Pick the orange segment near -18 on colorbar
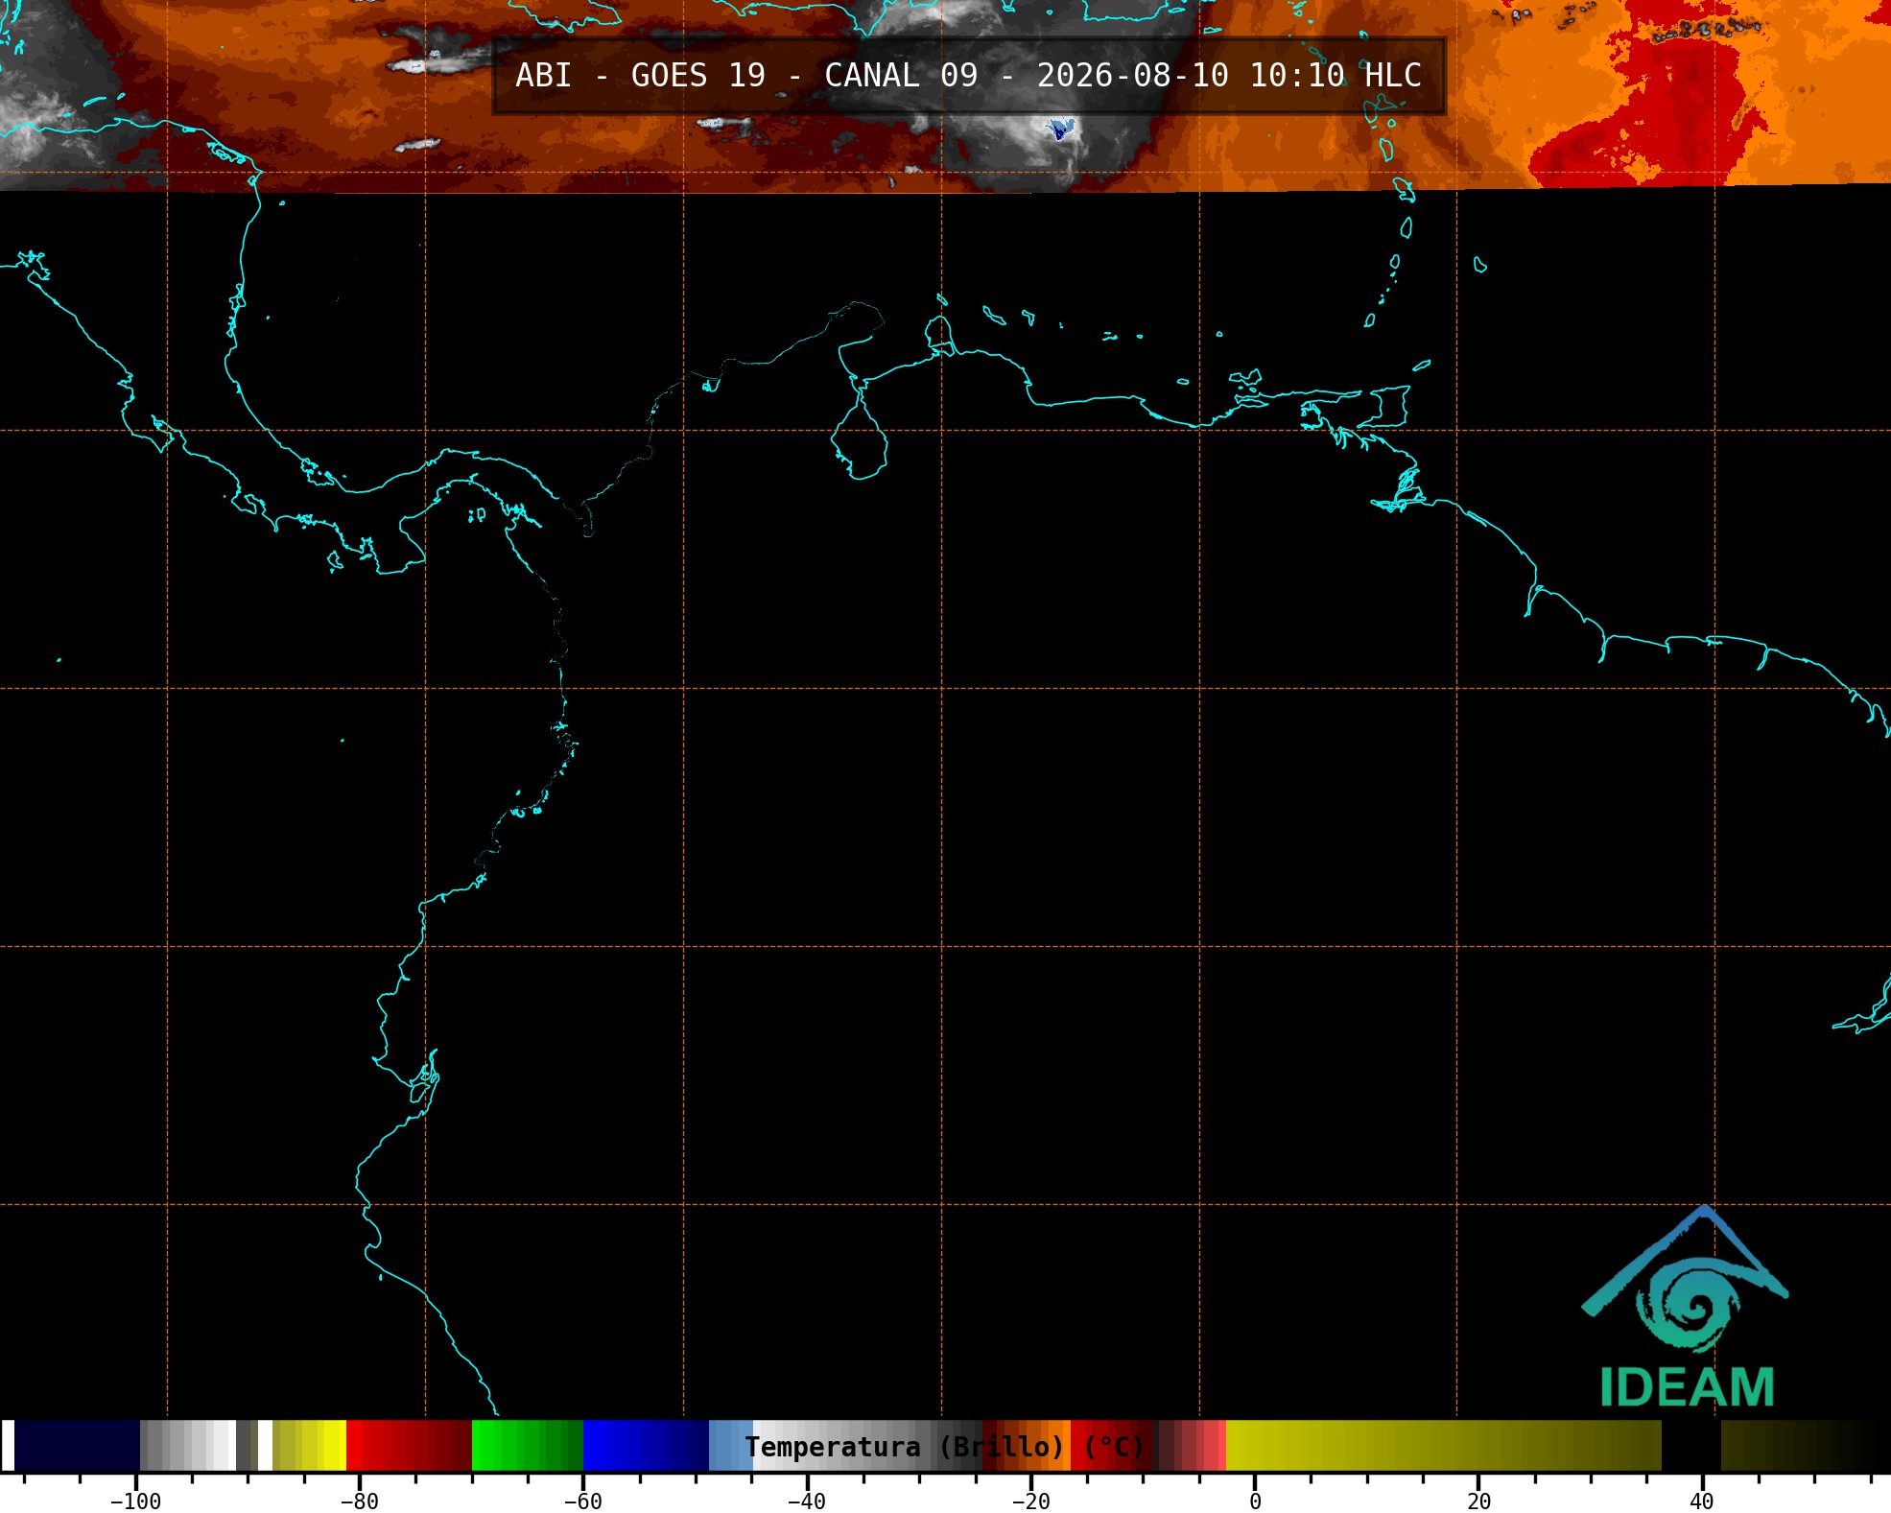The height and width of the screenshot is (1513, 1891). pos(1059,1445)
